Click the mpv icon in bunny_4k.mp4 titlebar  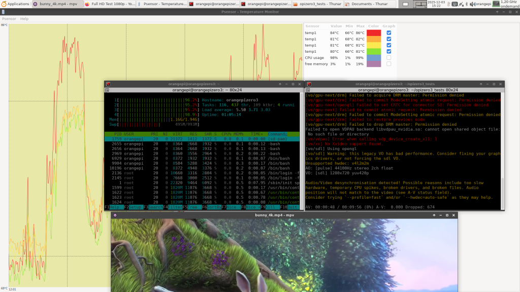tap(115, 215)
